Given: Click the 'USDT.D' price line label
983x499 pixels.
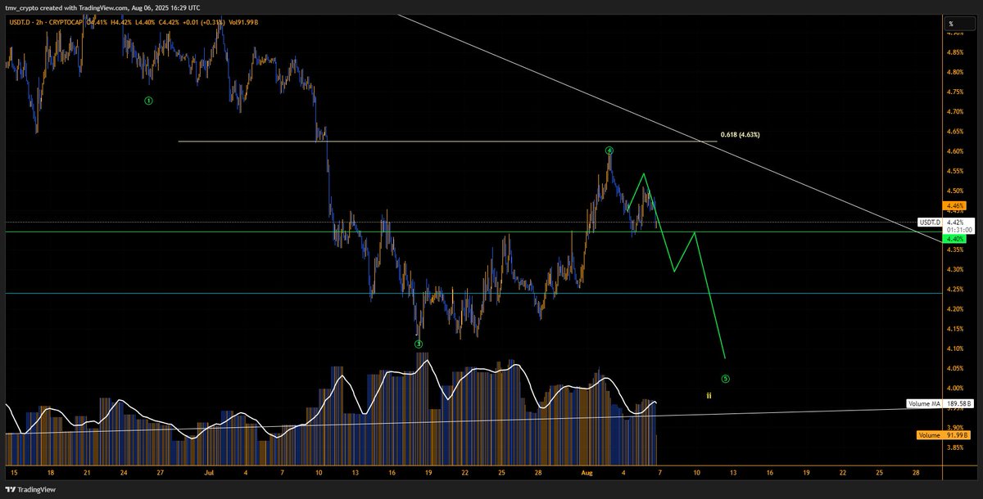Looking at the screenshot, I should [930, 222].
